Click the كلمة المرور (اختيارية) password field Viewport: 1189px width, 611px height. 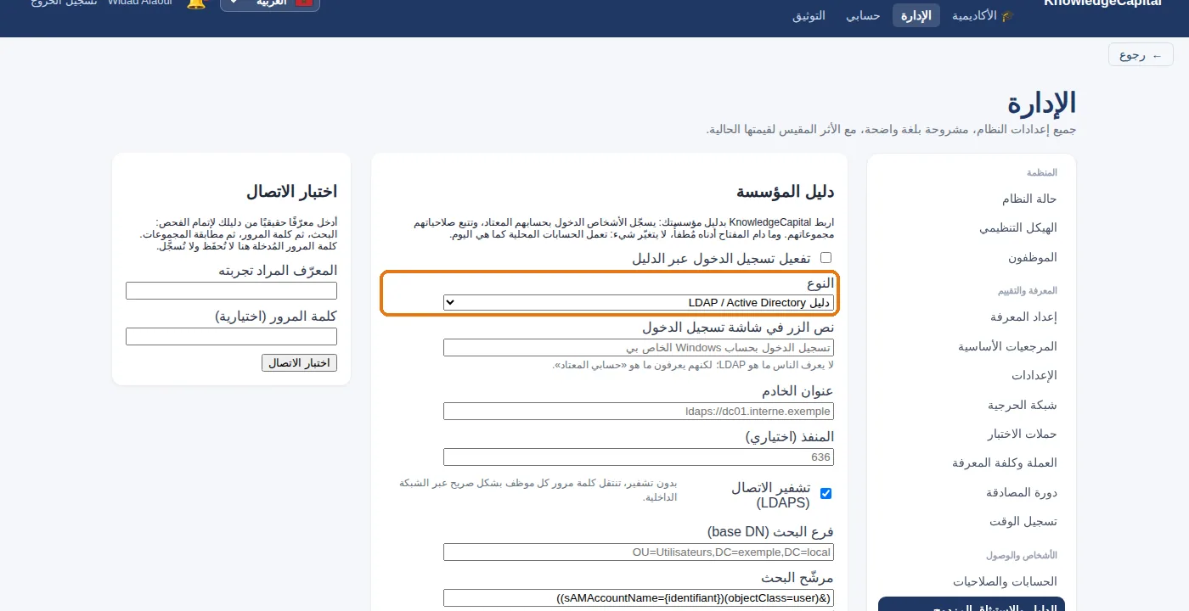[x=231, y=336]
